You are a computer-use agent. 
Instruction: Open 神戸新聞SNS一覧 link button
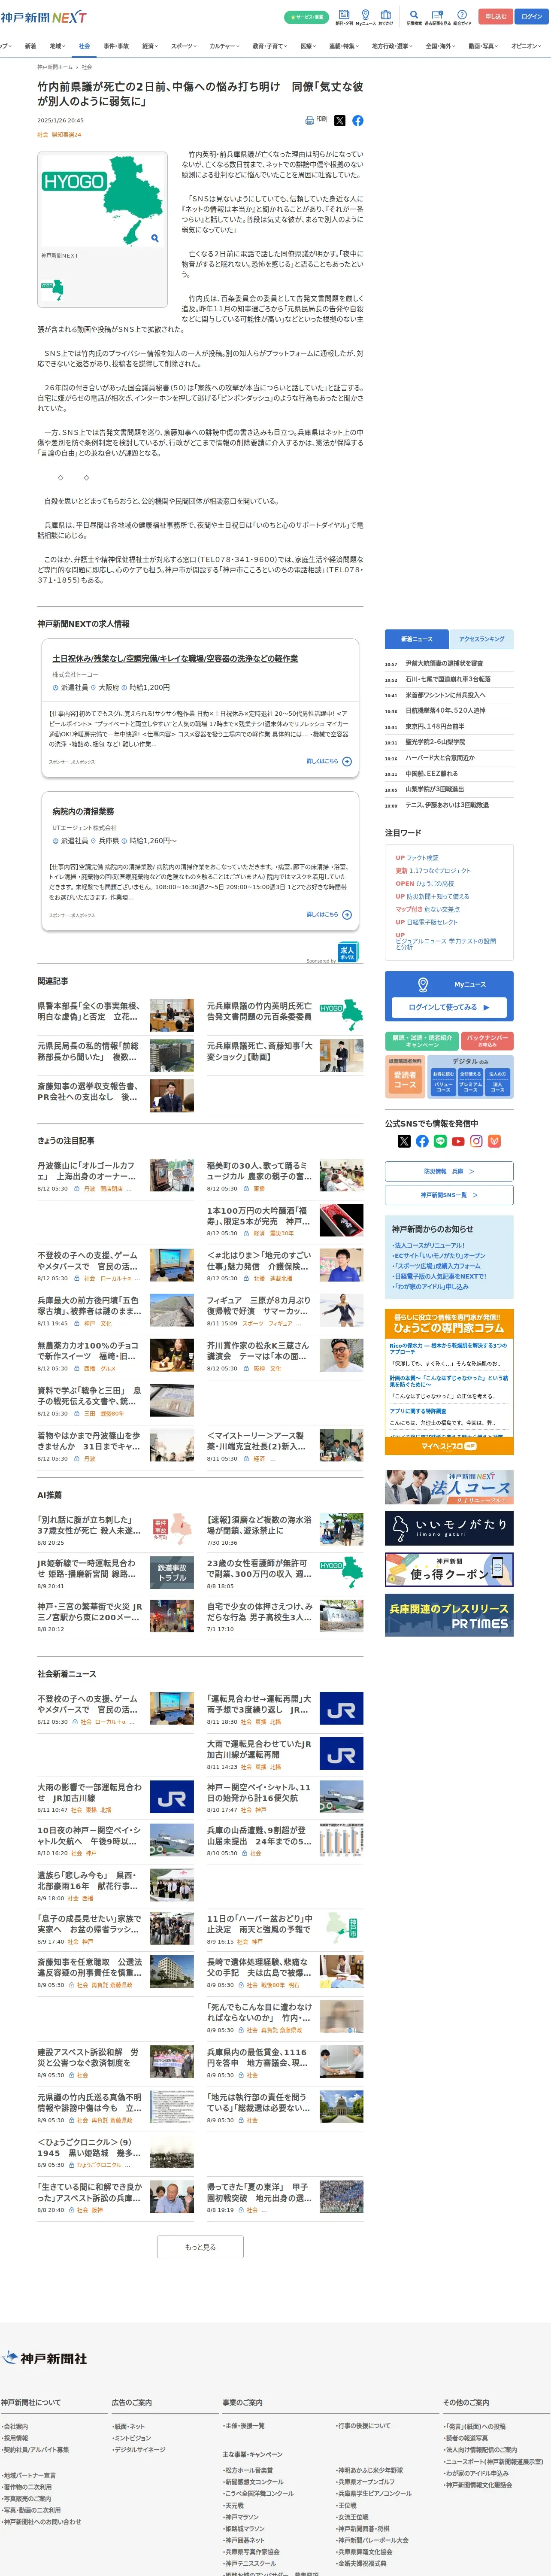click(x=449, y=1195)
